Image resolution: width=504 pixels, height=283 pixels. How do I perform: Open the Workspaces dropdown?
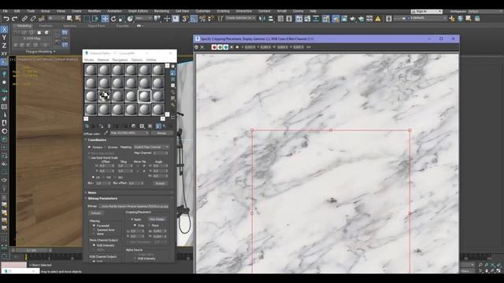[485, 12]
